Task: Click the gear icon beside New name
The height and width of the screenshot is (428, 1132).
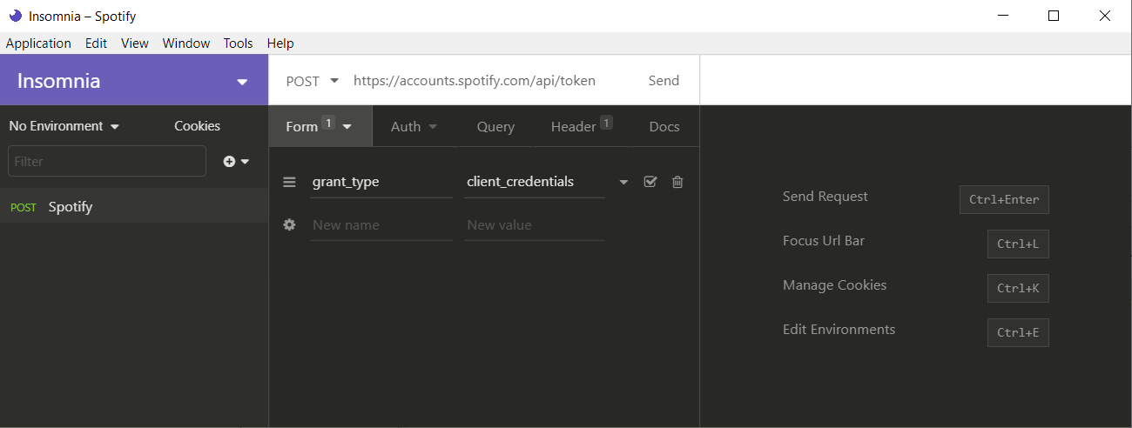Action: tap(290, 224)
